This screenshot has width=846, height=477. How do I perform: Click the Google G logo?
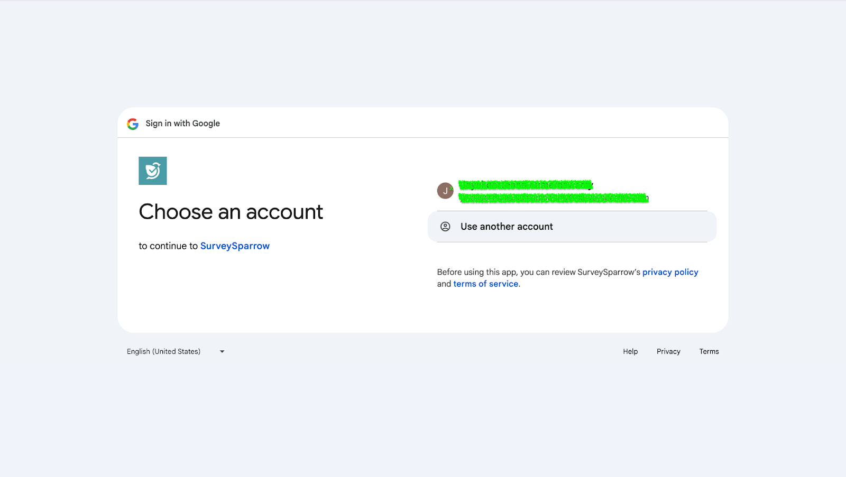click(x=133, y=124)
